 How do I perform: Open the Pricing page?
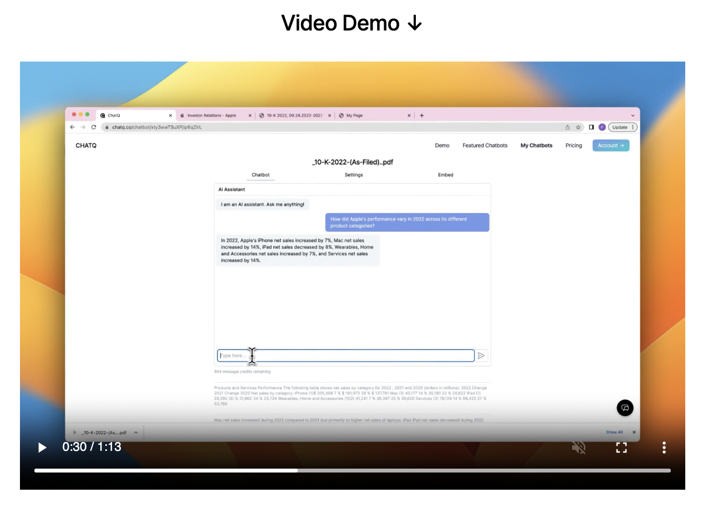574,145
